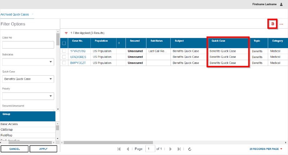Viewport: 288px width, 155px height.
Task: Click the results grid horizontal scrollbar
Action: (x=108, y=142)
